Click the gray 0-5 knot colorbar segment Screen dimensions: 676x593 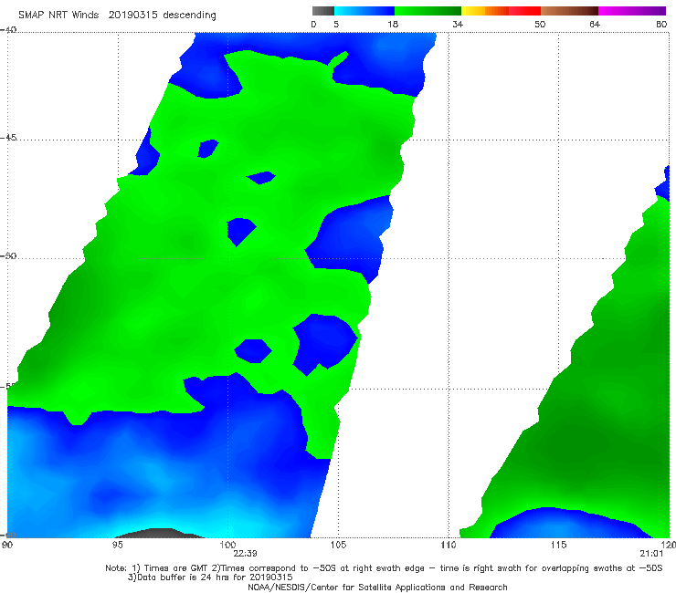(x=322, y=11)
